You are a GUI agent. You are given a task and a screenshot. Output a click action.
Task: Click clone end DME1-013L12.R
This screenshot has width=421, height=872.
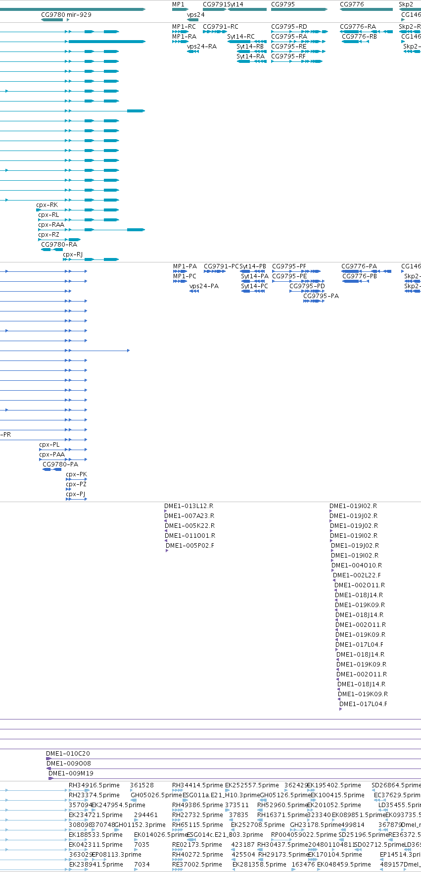[x=189, y=506]
